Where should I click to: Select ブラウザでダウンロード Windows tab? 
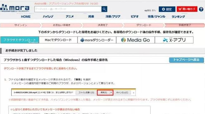pyautogui.click(x=20, y=40)
